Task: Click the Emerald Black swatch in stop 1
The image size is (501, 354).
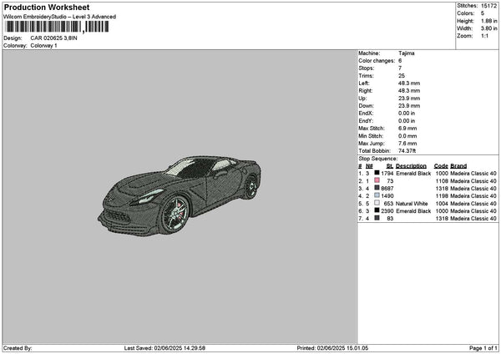Action: [x=377, y=174]
